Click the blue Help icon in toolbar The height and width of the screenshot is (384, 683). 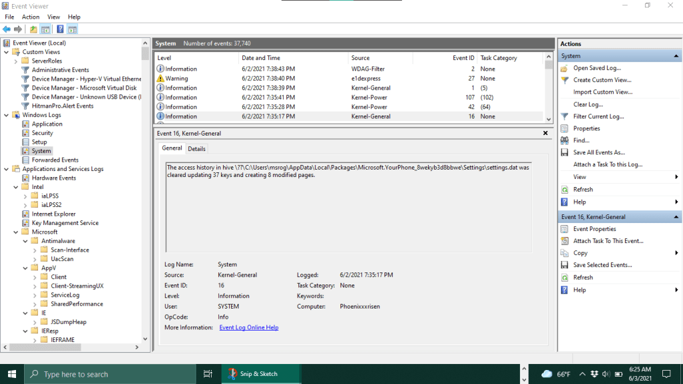(60, 29)
